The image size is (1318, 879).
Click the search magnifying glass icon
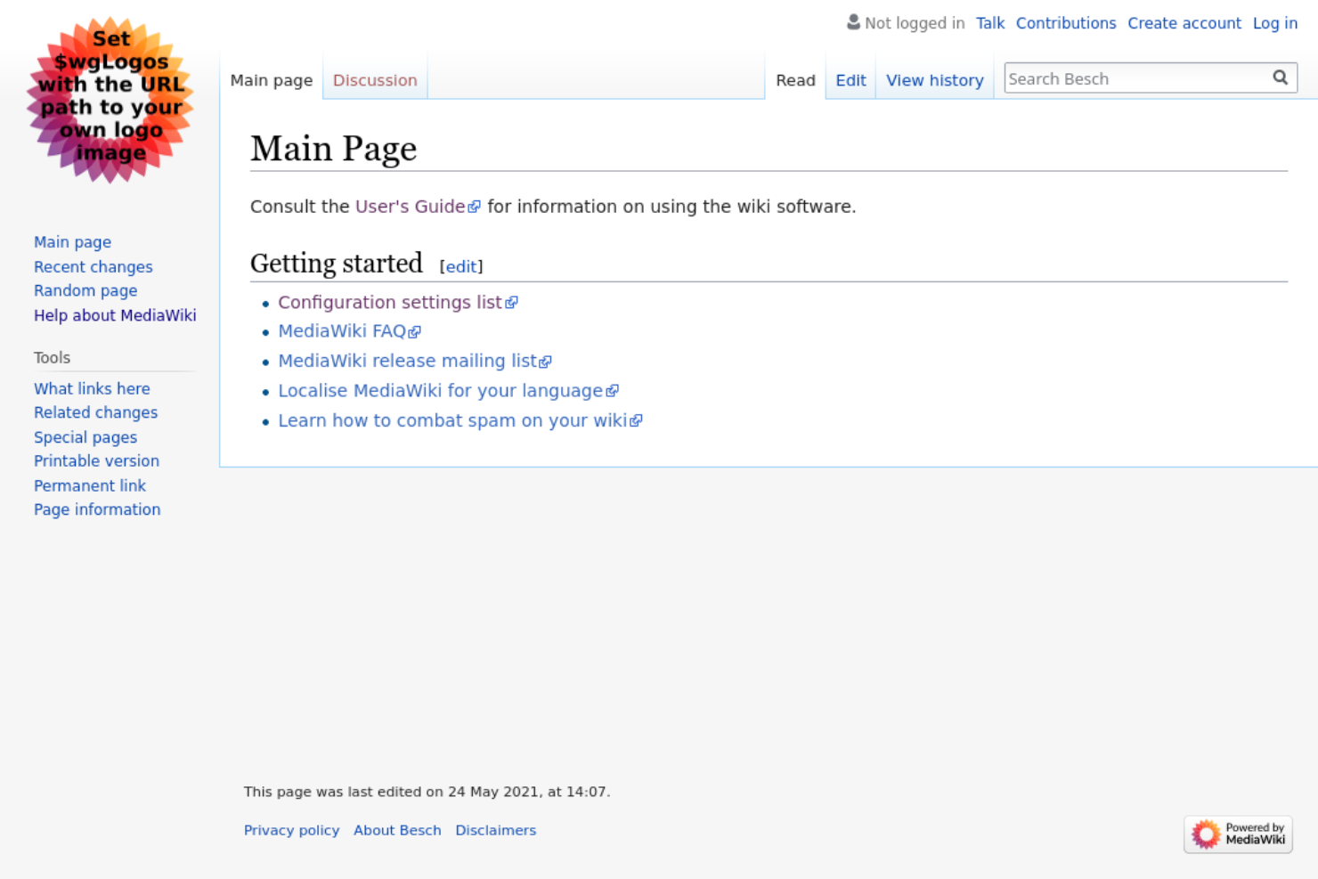[x=1281, y=77]
